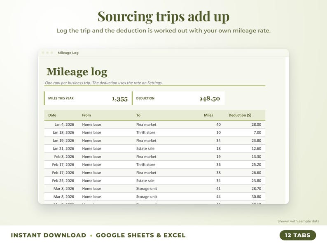
Task: Select the Jan 19, 2026 date cell
Action: (63, 141)
